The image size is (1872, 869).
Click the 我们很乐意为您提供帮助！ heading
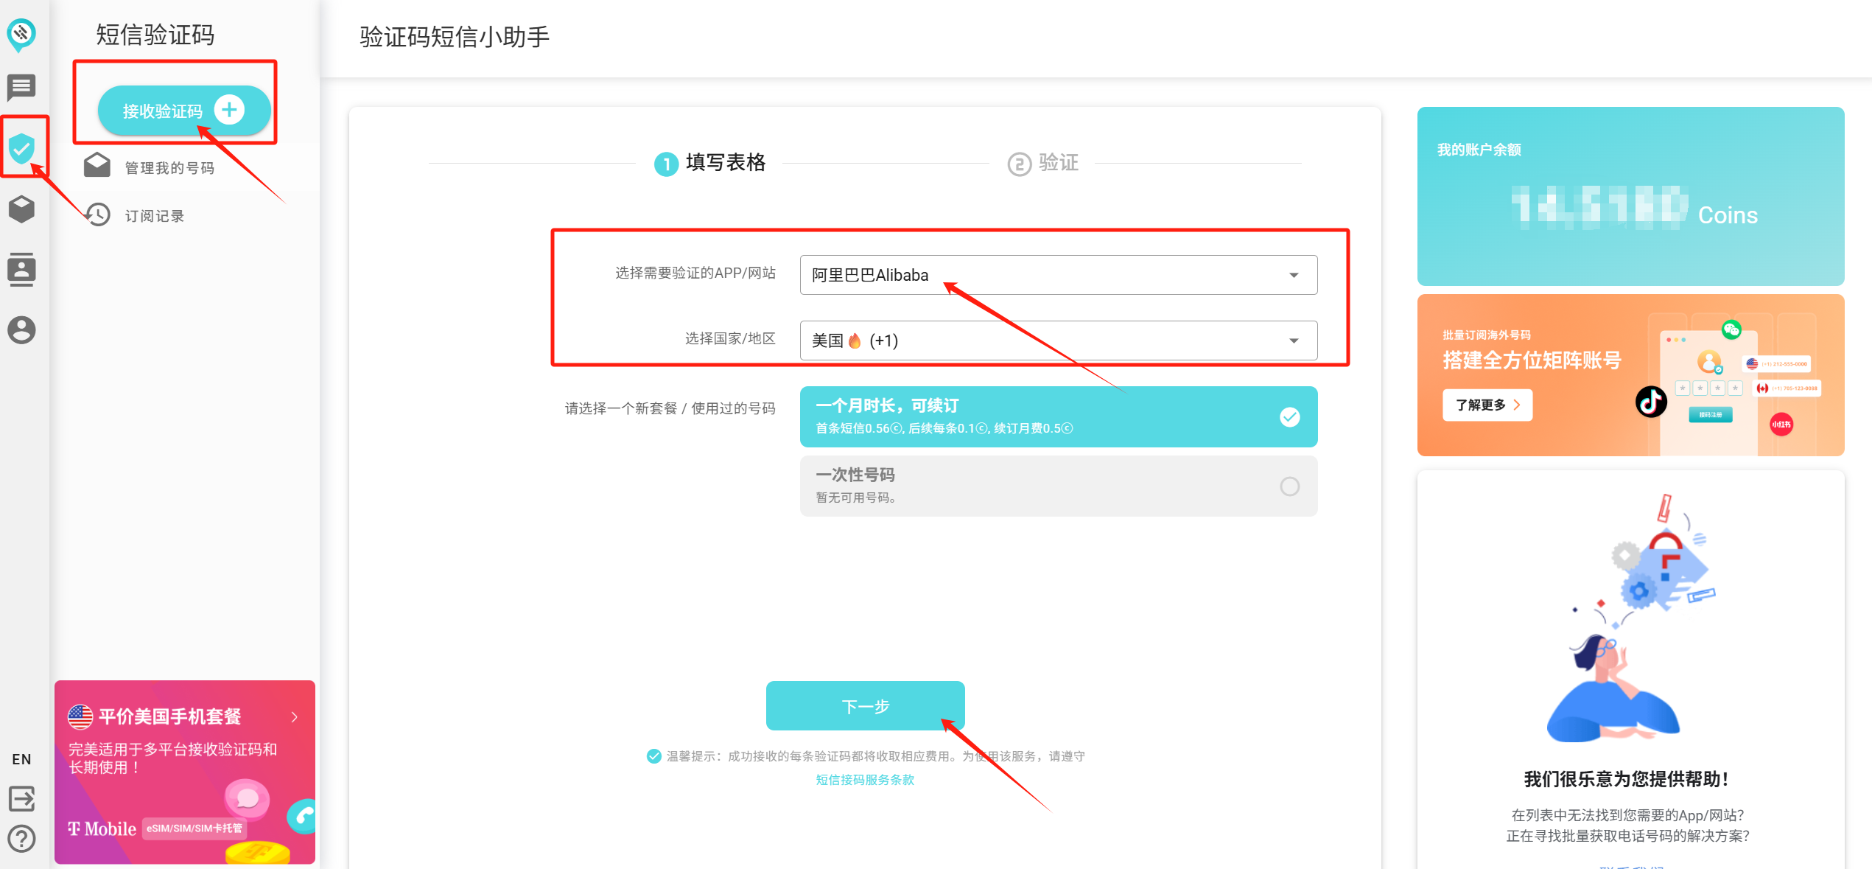[1627, 779]
